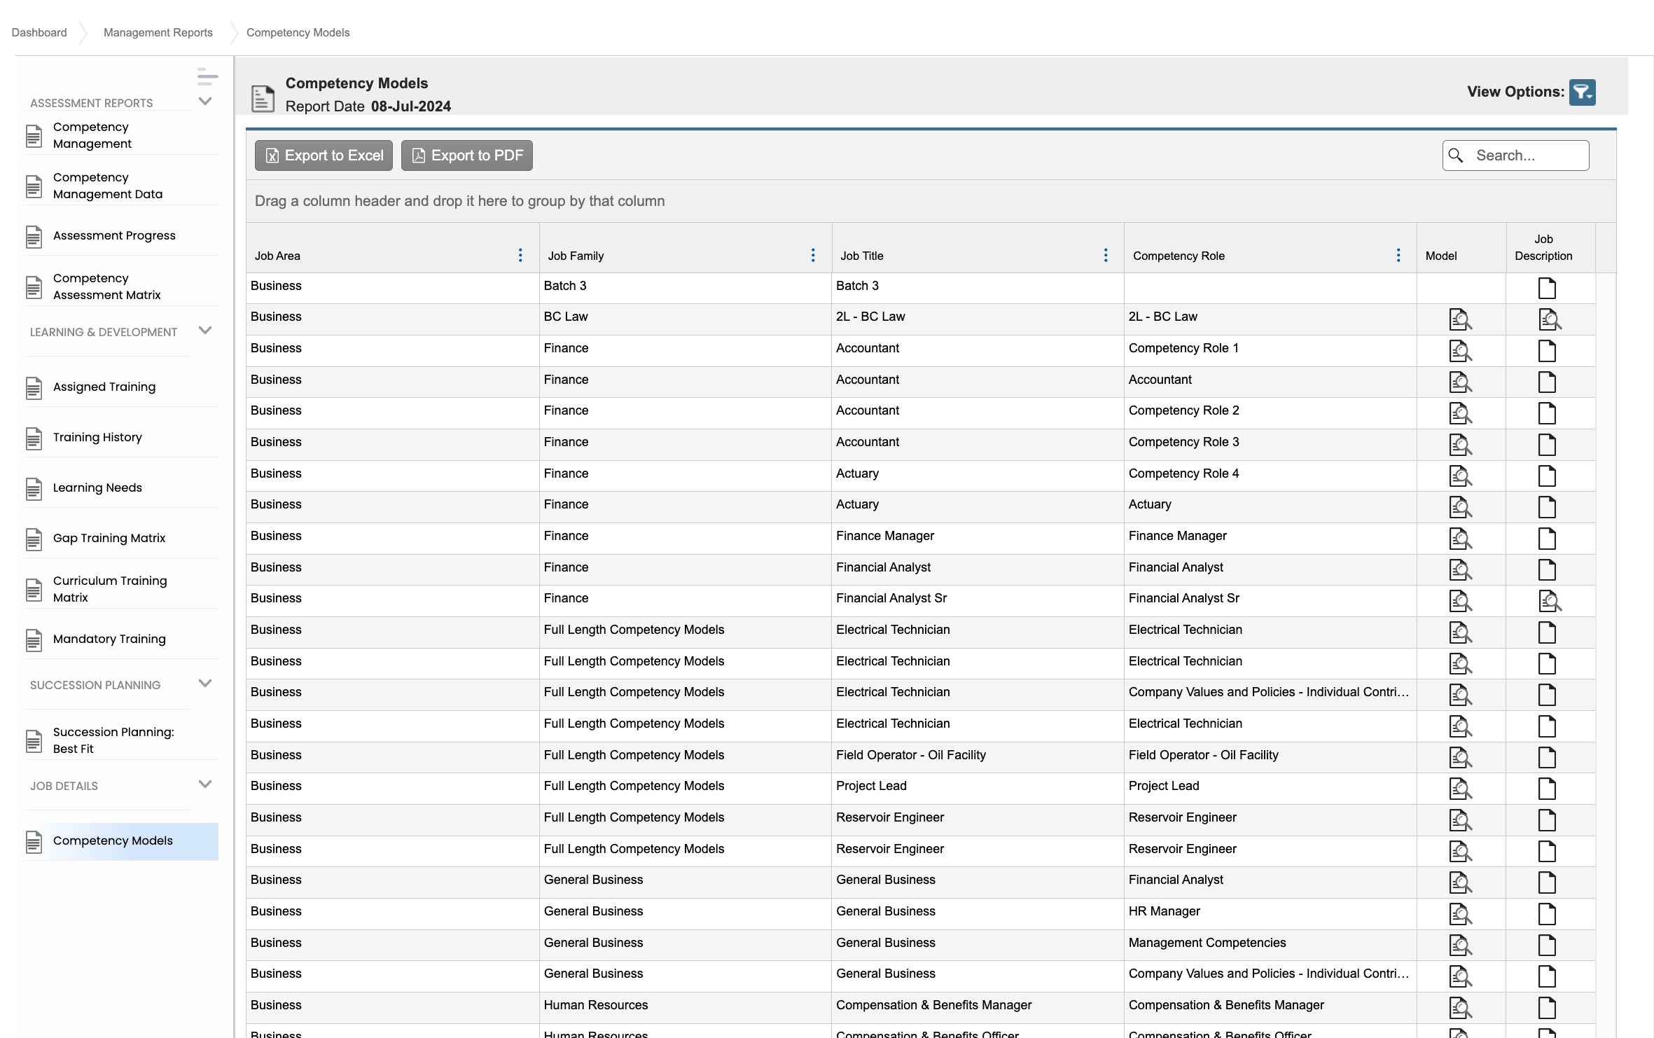Sort by Job Family column header

576,256
